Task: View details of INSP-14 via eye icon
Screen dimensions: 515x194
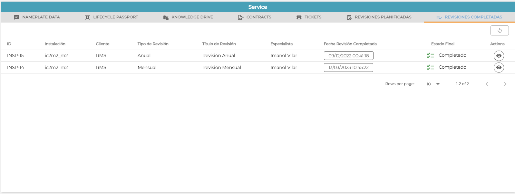Action: [x=499, y=67]
